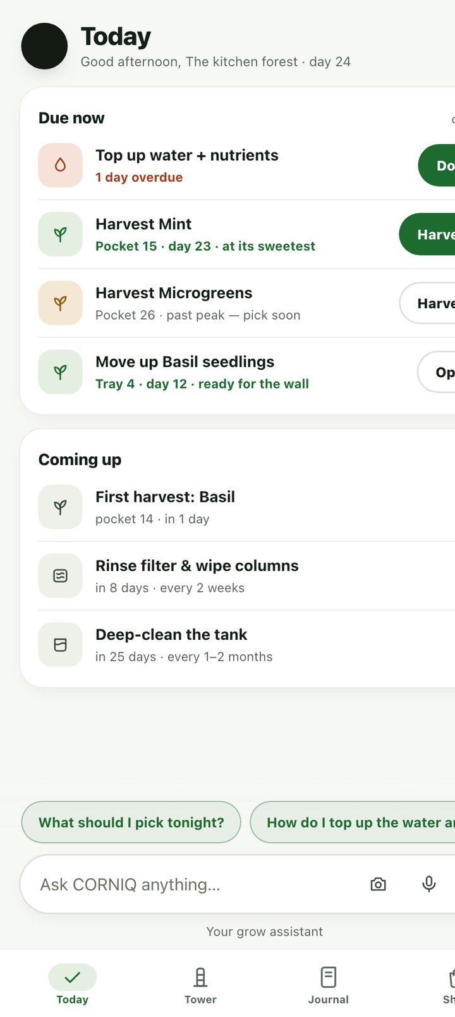
Task: Click the filter icon beside Rinse filter task
Action: pos(60,576)
